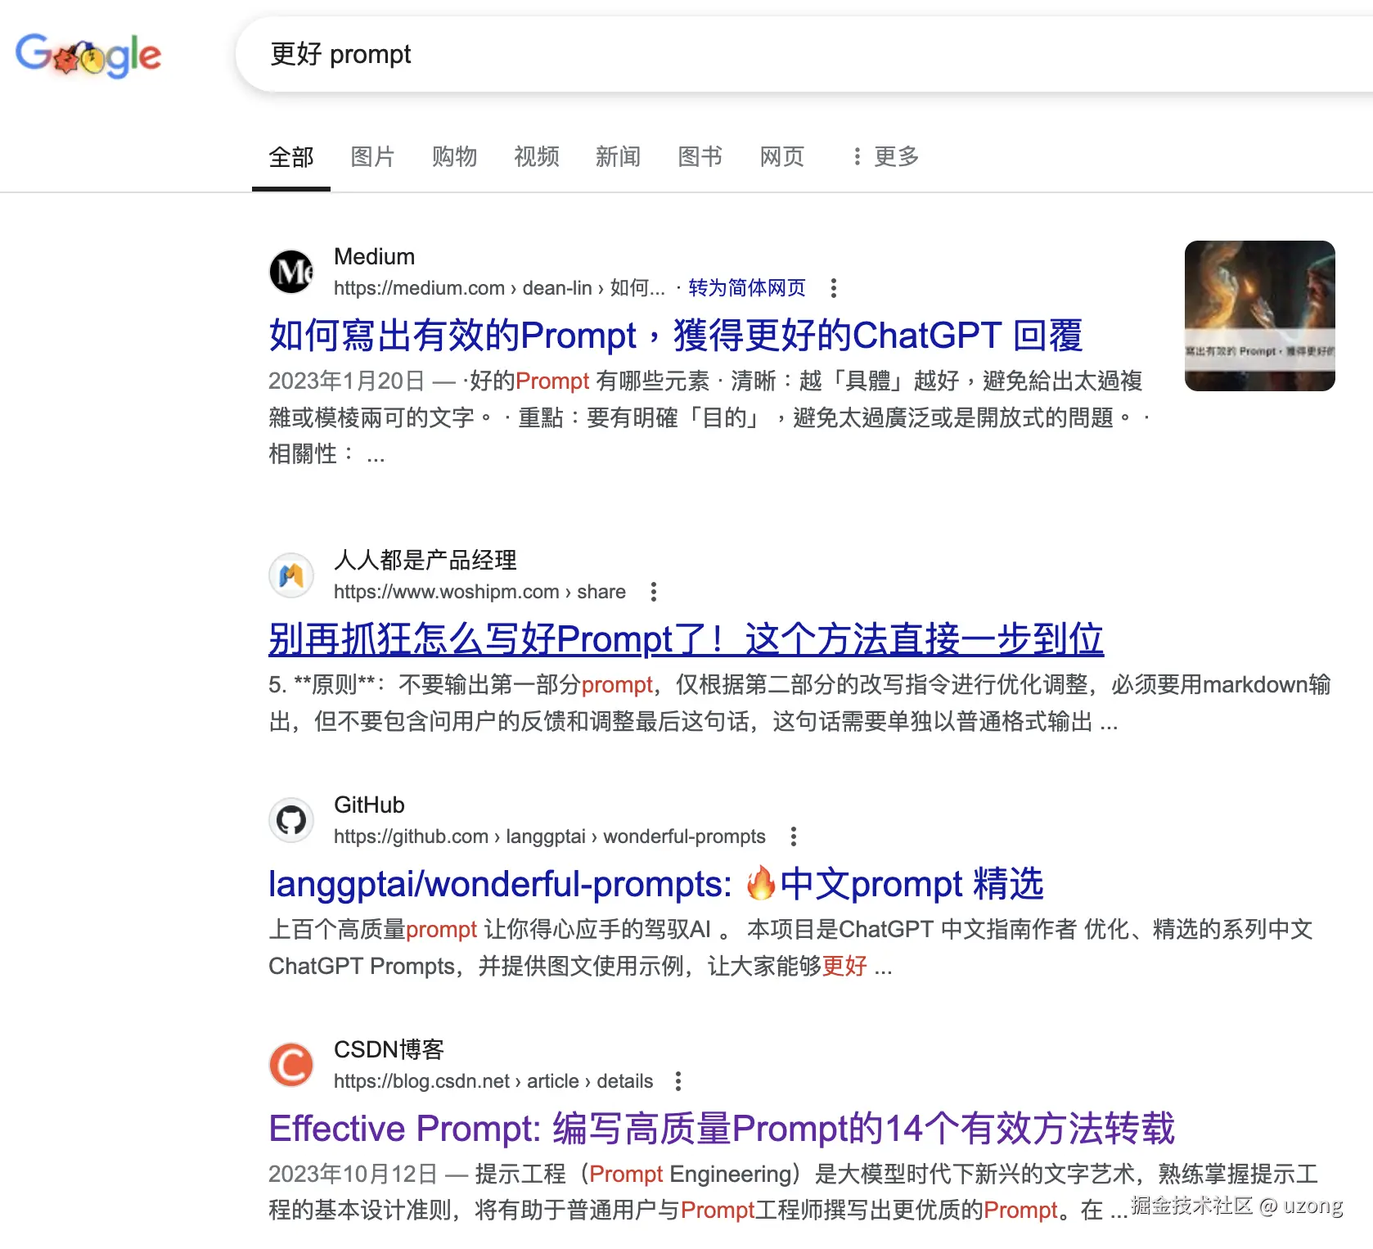
Task: Switch to the 图书 tab
Action: [700, 156]
